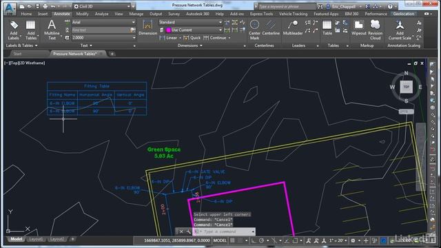This screenshot has height=248, width=441.
Task: Click the Green Space area label
Action: (164, 153)
